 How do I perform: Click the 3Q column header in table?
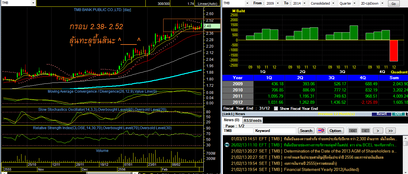pos(332,78)
